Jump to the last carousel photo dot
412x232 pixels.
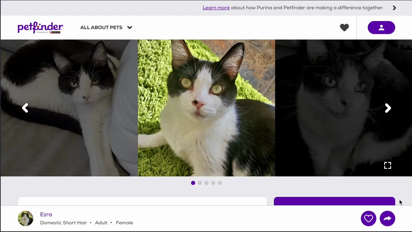[x=220, y=183]
